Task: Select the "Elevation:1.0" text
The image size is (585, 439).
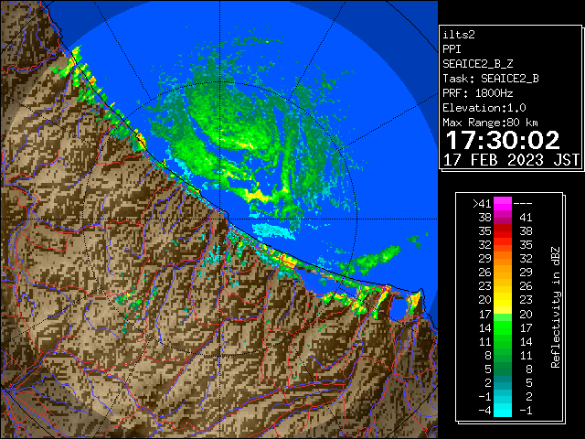Action: (x=484, y=108)
